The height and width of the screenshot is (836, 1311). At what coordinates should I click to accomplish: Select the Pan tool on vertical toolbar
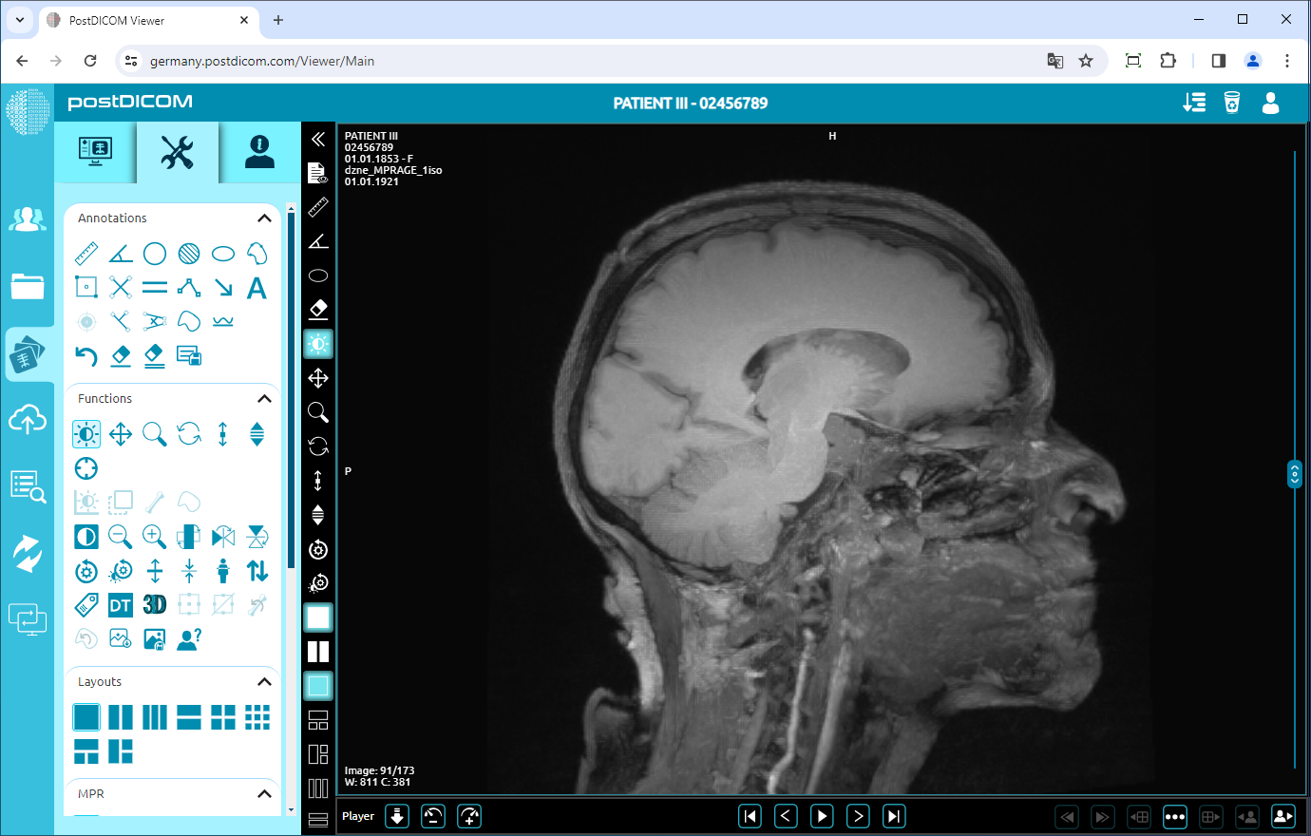(318, 378)
